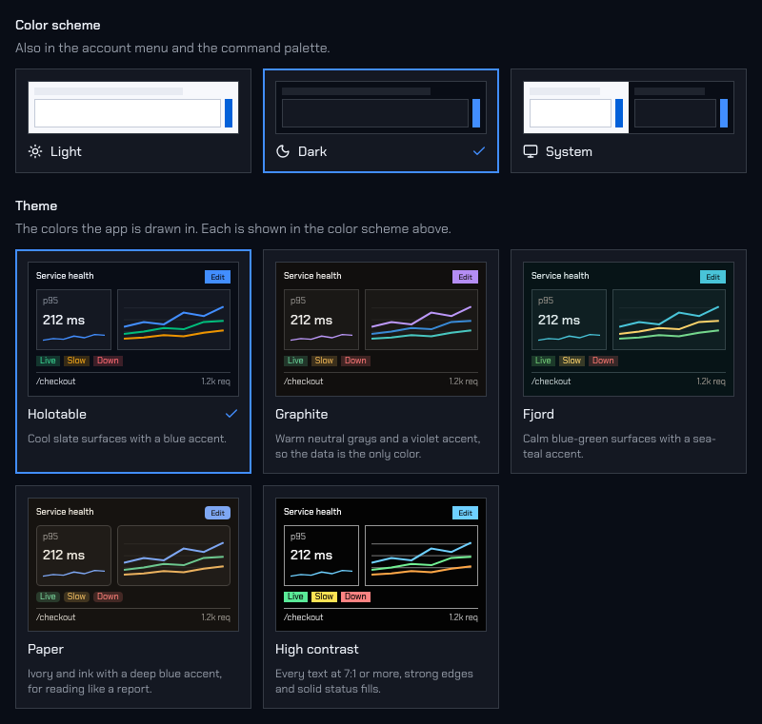
Task: Click the 212 ms value in Holotable preview
Action: point(64,321)
